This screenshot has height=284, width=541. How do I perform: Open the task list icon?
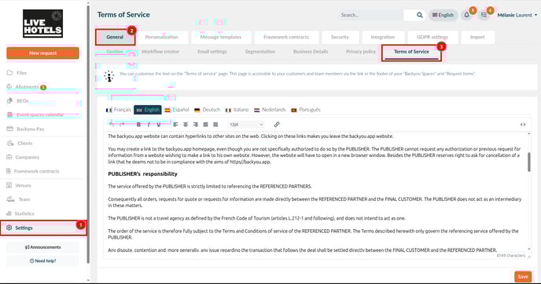coord(484,15)
